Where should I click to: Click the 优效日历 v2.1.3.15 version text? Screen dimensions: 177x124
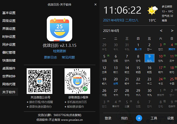click(x=60, y=46)
